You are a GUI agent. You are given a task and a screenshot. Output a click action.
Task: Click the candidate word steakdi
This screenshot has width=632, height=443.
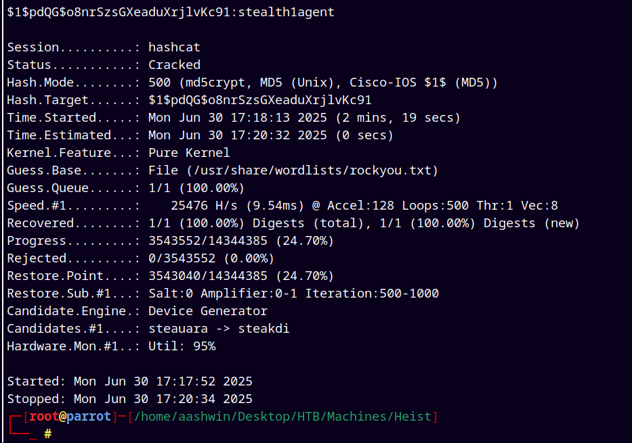(x=264, y=329)
